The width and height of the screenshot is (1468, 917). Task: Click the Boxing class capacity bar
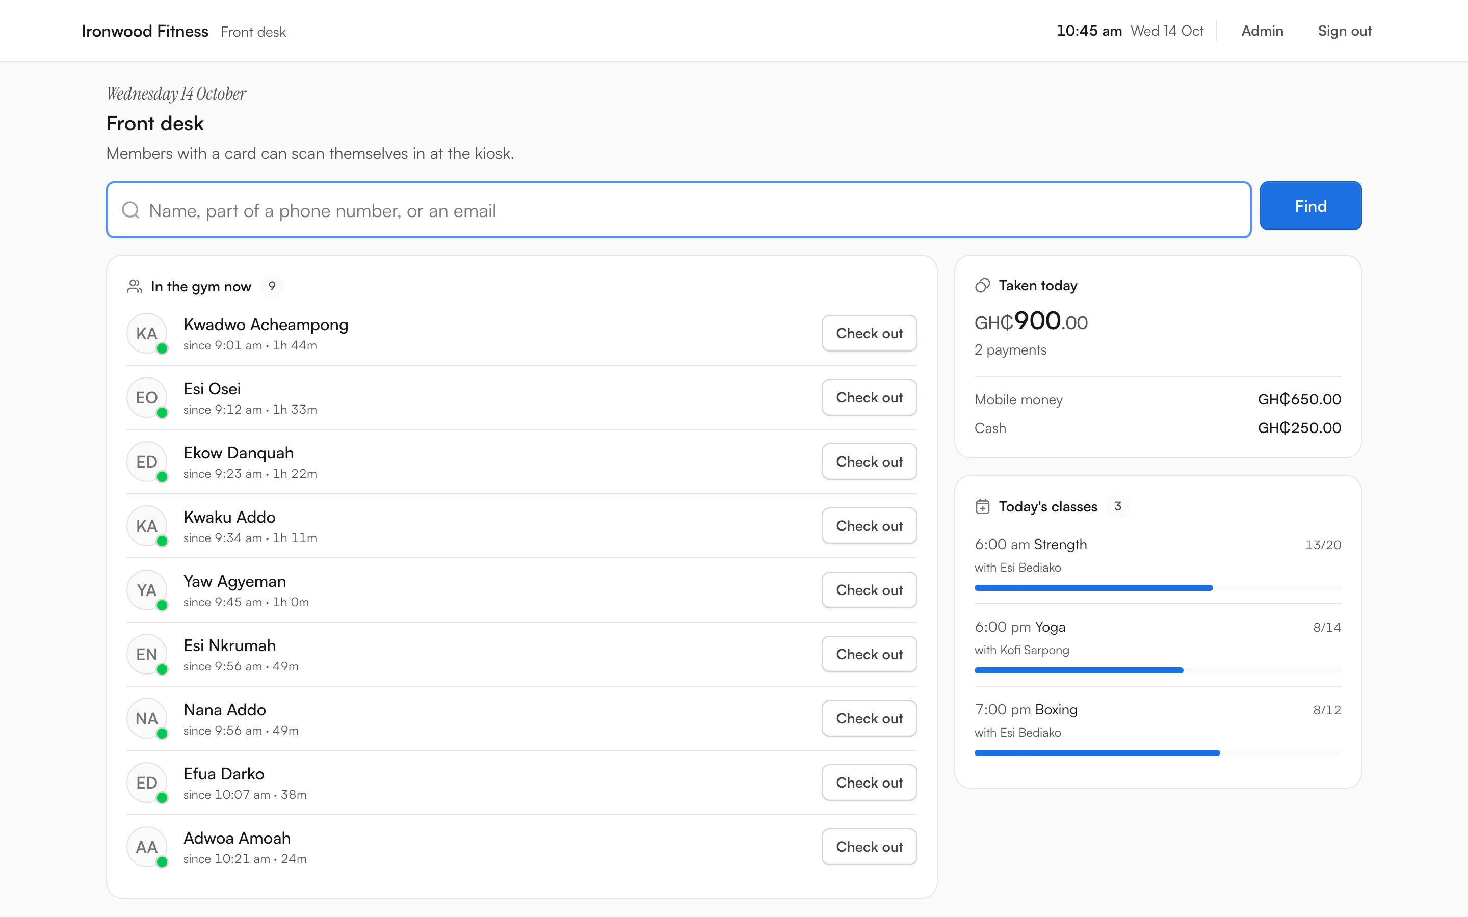(x=1158, y=752)
